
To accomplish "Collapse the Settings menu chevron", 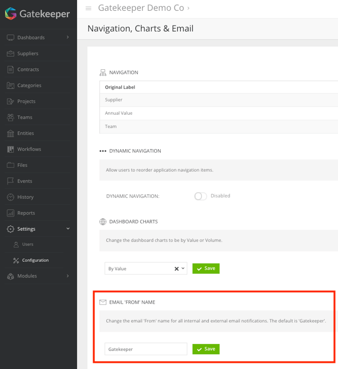I will [68, 228].
